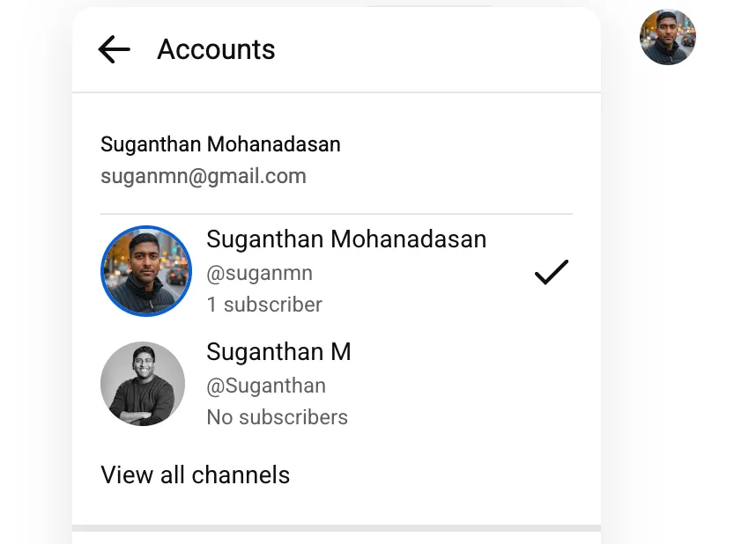Viewport: 749px width, 544px height.
Task: Click the black-and-white Suganthan M channel avatar
Action: (x=143, y=384)
